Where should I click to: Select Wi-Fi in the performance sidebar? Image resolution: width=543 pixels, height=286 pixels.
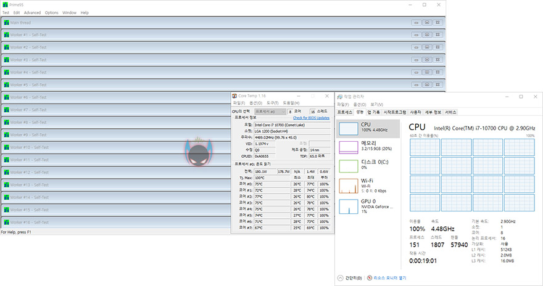coord(368,186)
